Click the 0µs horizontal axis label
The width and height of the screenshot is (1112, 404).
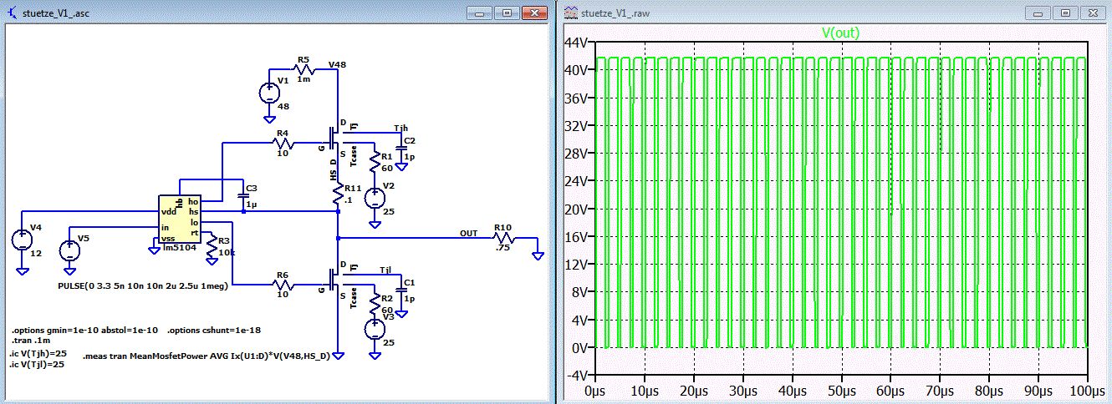click(x=595, y=391)
